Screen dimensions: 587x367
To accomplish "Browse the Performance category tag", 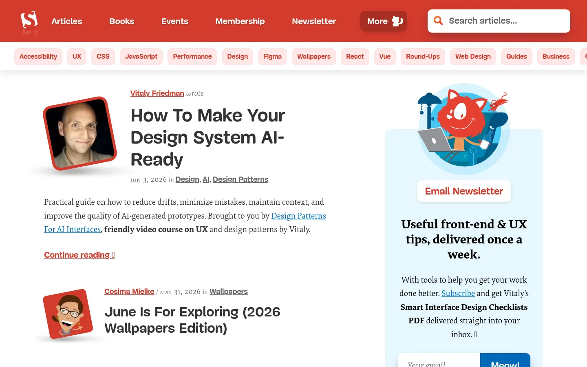I will coord(192,57).
